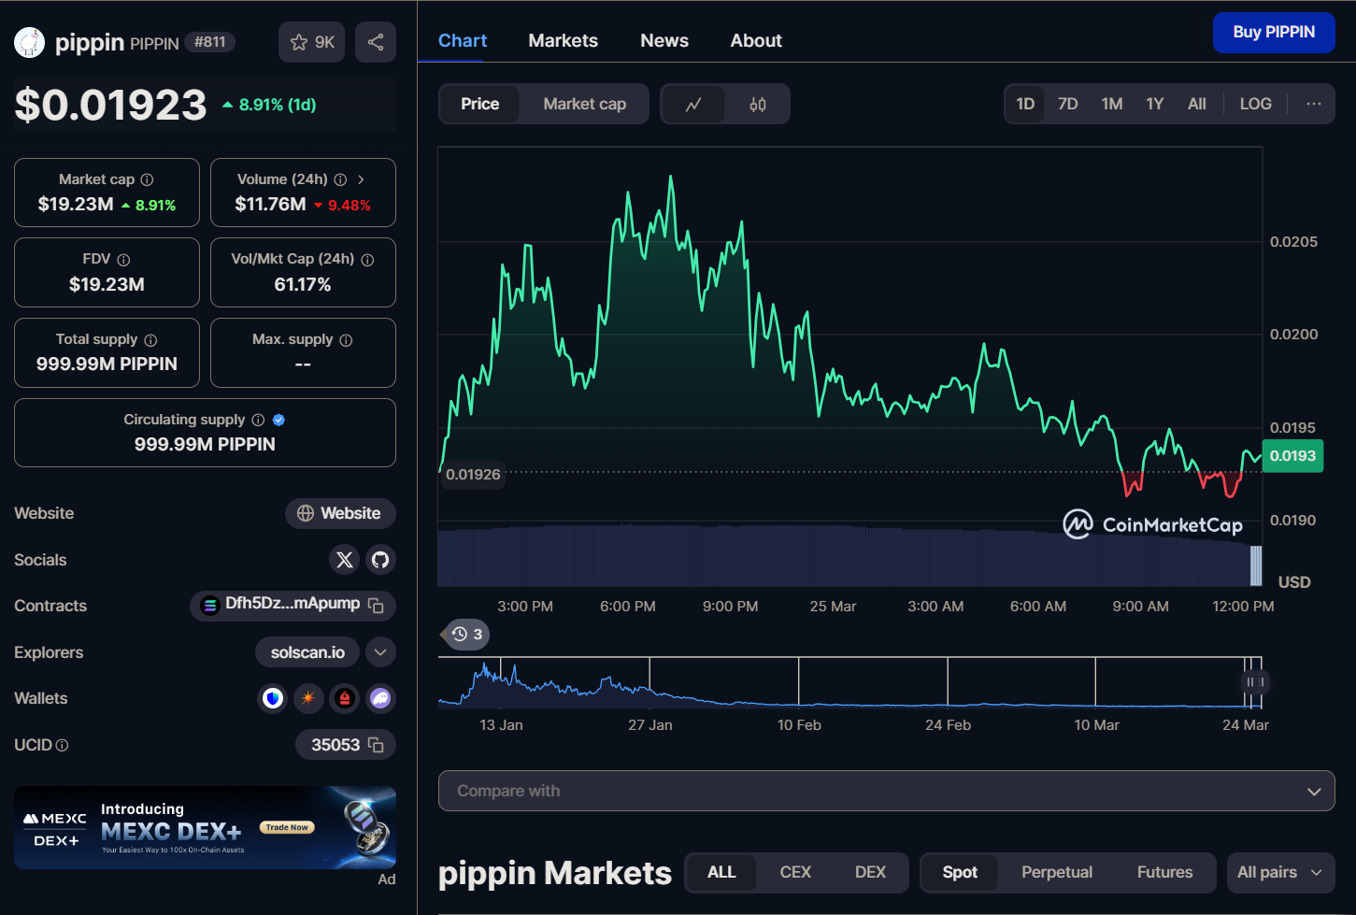Viewport: 1356px width, 915px height.
Task: Expand the Explorers chevron dropdown
Action: click(x=380, y=651)
